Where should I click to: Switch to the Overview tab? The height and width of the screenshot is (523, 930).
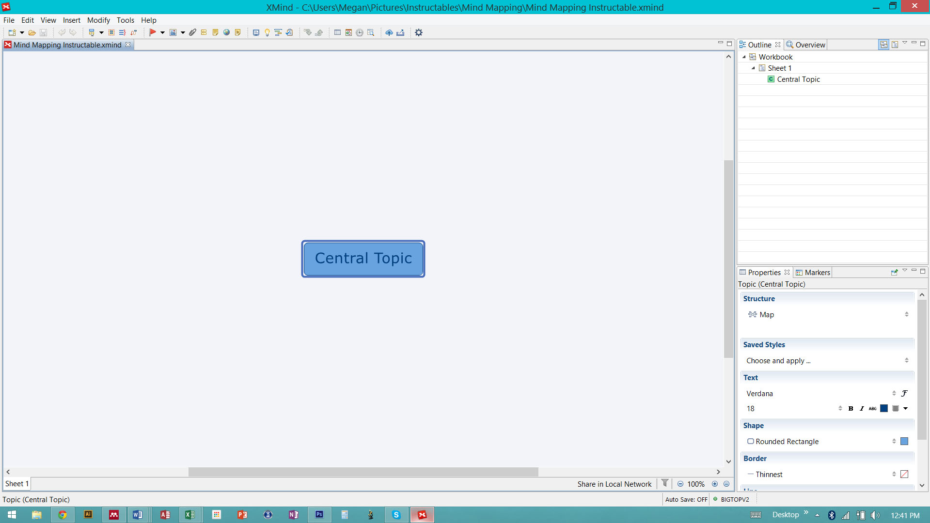tap(805, 45)
